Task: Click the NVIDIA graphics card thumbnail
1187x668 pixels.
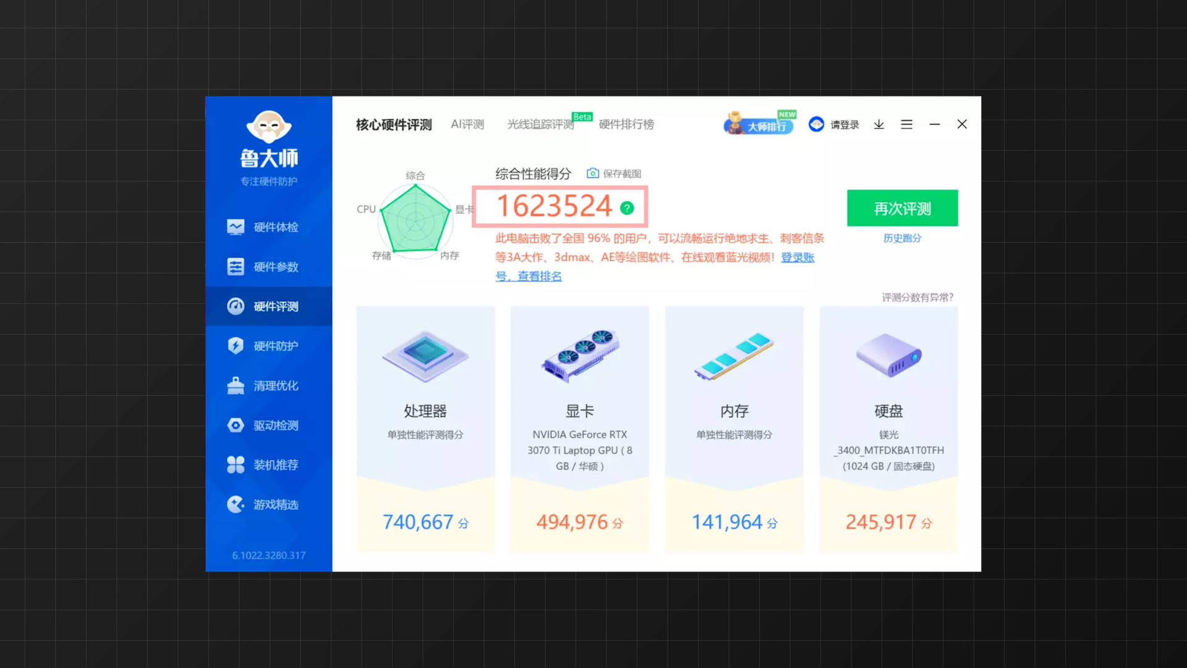Action: [579, 356]
